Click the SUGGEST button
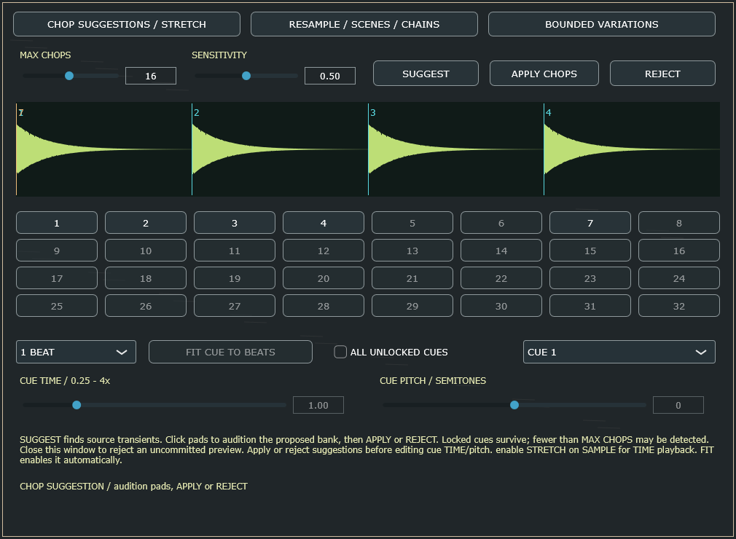Image resolution: width=736 pixels, height=539 pixels. click(x=426, y=74)
